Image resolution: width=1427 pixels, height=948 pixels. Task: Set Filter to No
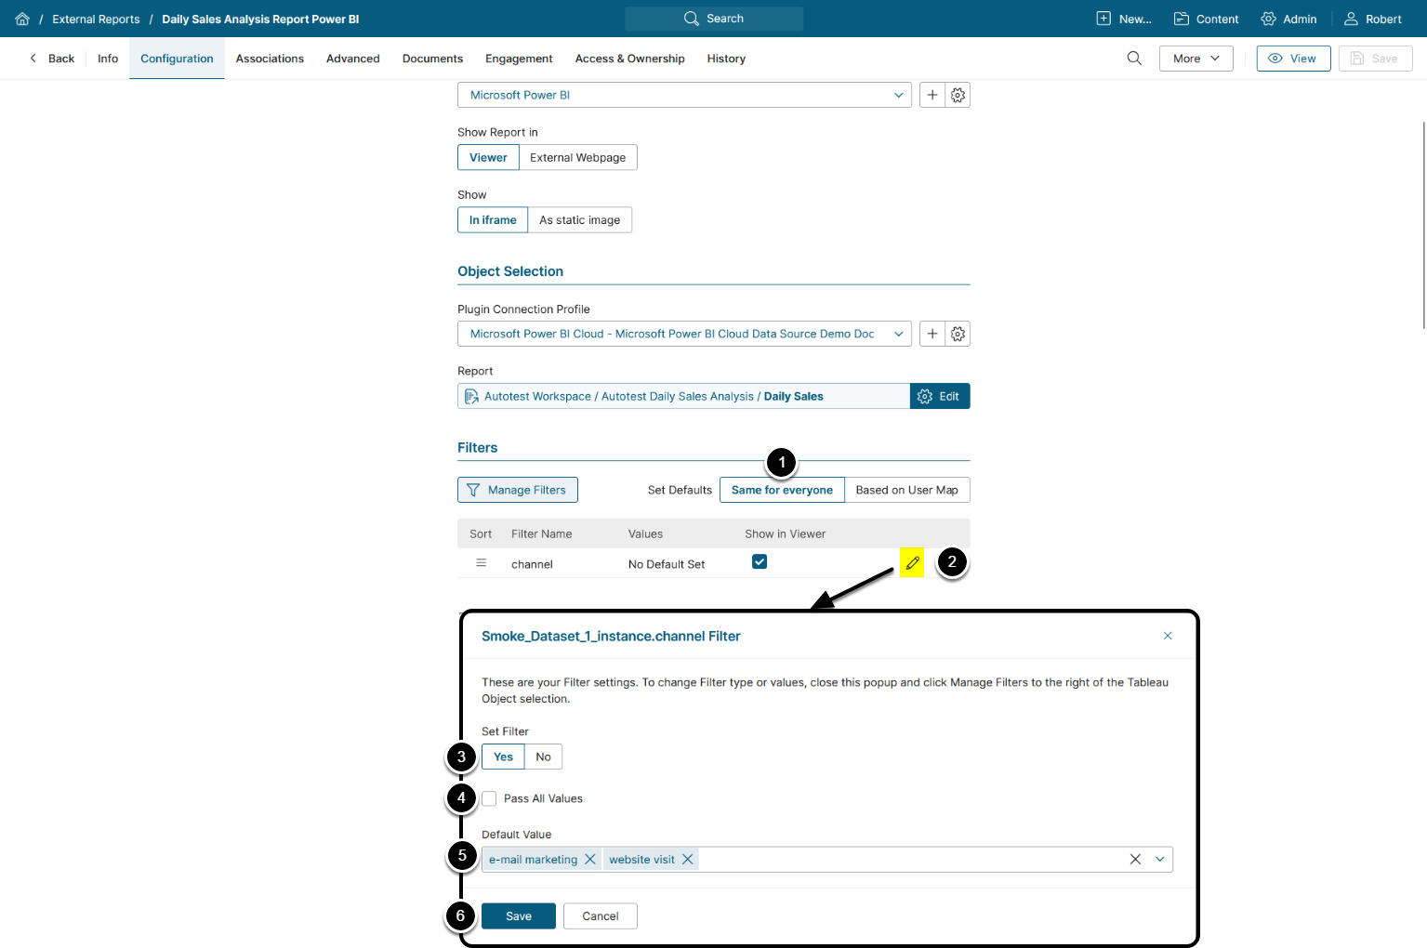click(x=544, y=757)
